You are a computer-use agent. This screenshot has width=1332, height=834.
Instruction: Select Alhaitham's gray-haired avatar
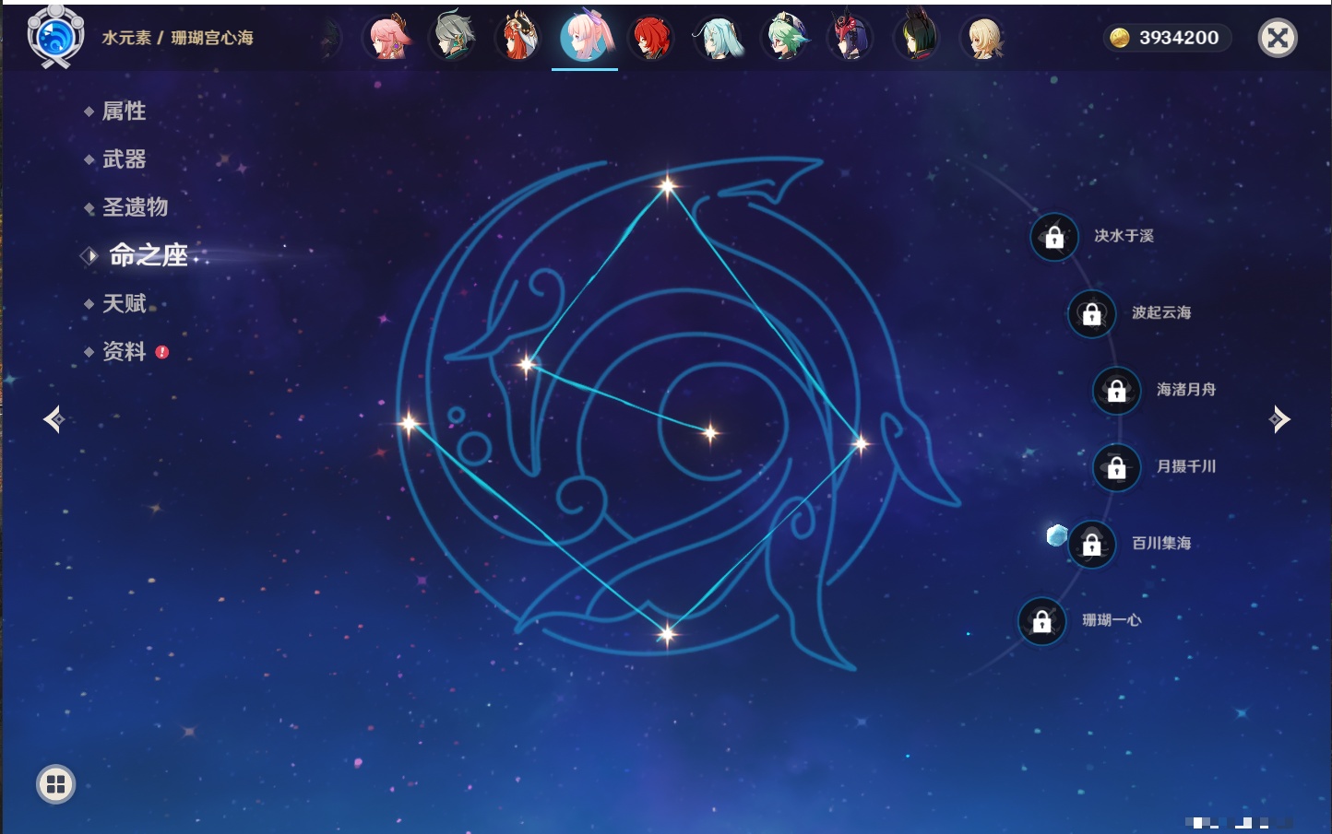(x=453, y=38)
